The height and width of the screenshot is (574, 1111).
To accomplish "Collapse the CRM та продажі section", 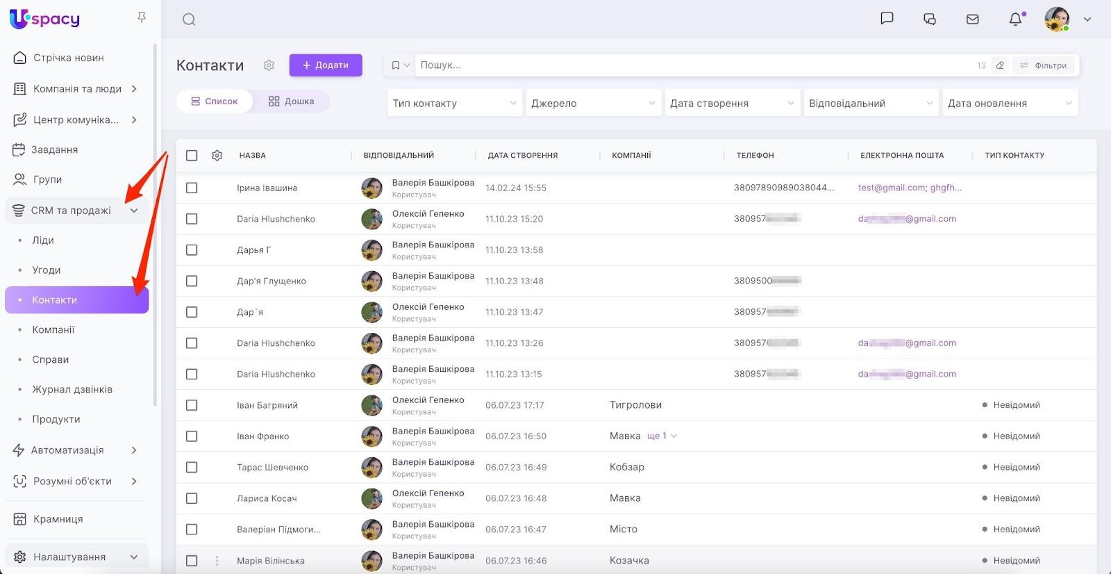I will click(x=134, y=211).
